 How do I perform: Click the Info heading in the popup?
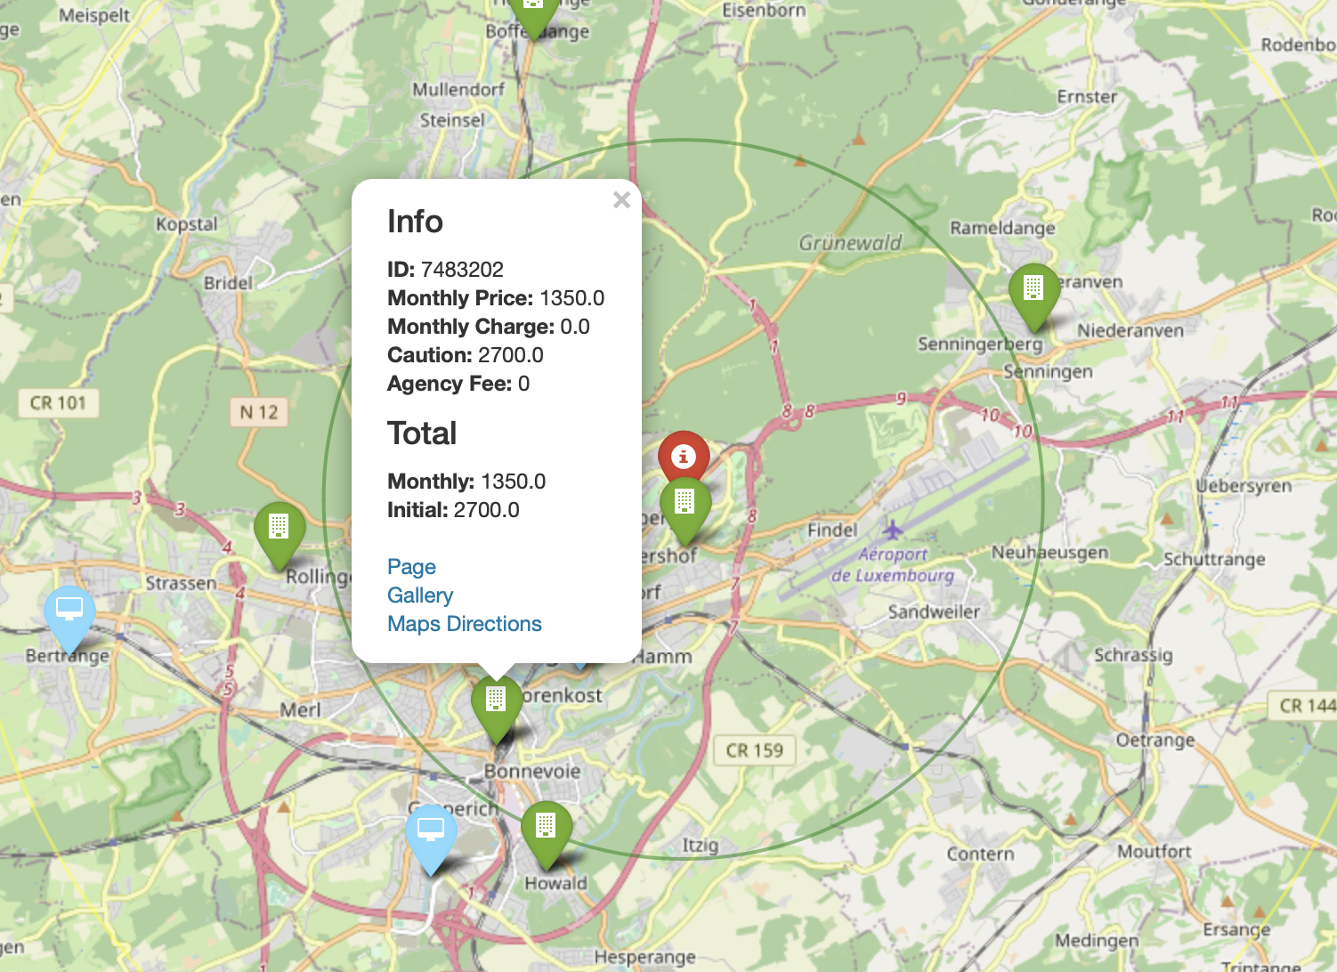click(x=415, y=222)
